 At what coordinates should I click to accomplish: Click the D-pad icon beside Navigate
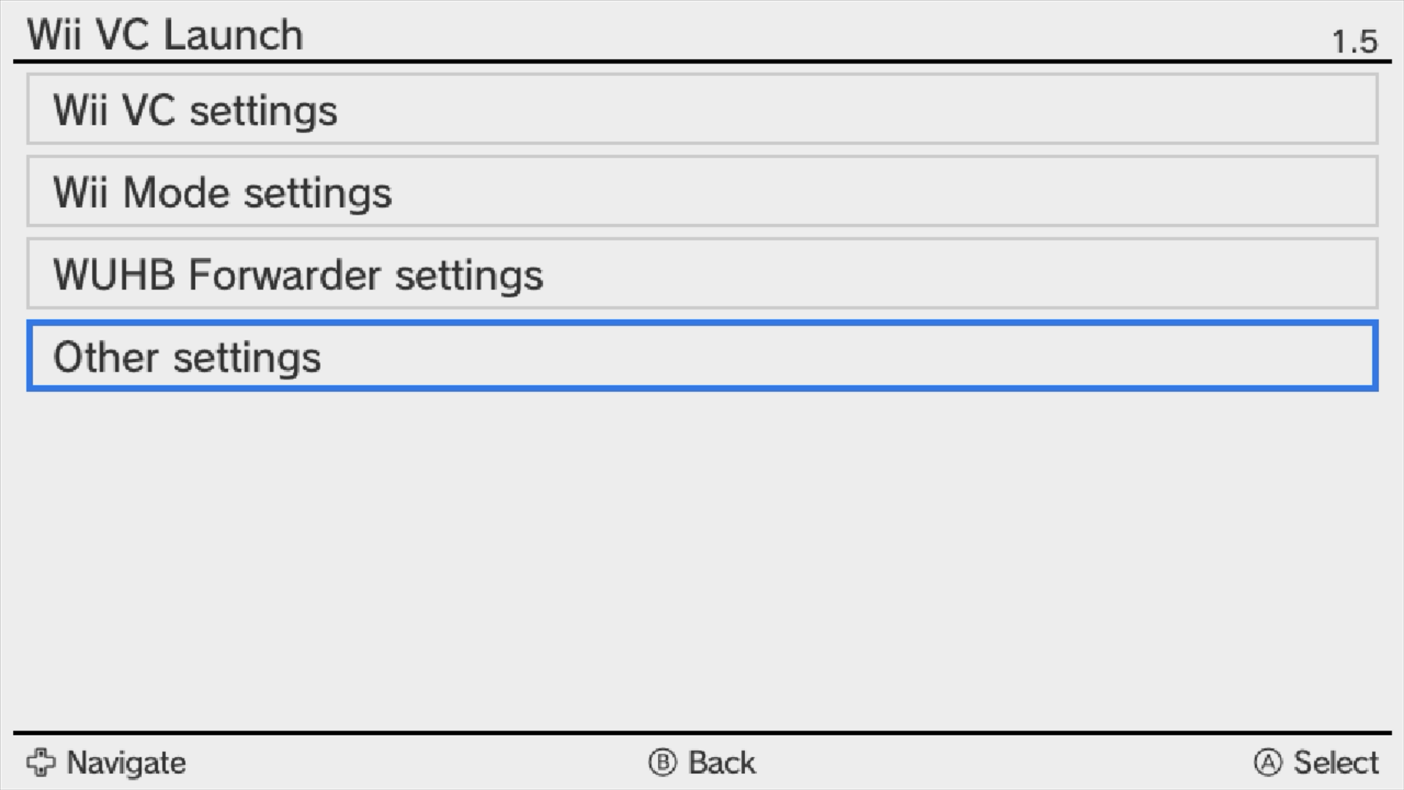[x=41, y=762]
